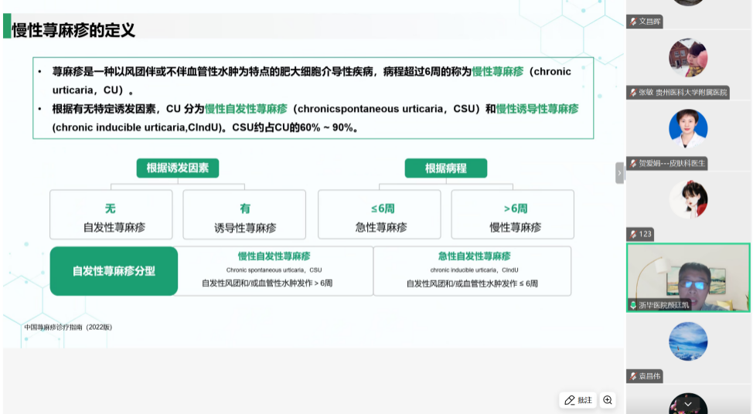Select 袁昌伟's landscape avatar
The width and height of the screenshot is (753, 414).
coord(688,341)
